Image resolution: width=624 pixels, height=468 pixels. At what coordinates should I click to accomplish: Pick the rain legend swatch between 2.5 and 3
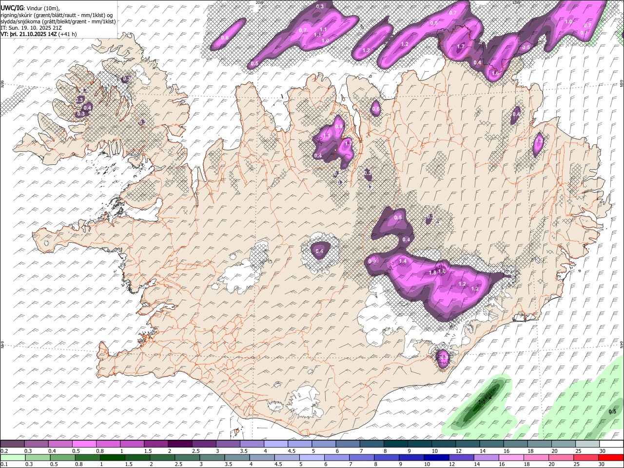pos(187,457)
